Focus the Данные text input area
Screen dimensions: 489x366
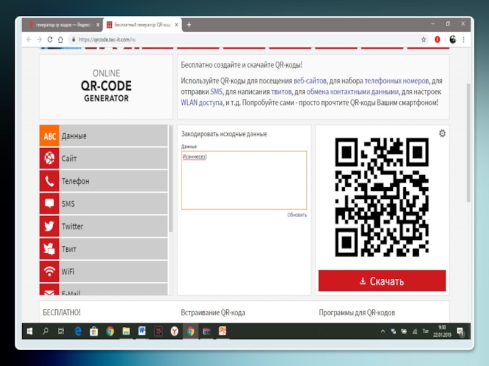[244, 180]
